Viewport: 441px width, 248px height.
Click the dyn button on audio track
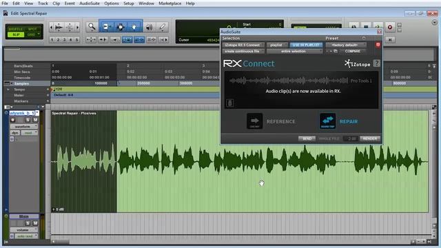14,133
